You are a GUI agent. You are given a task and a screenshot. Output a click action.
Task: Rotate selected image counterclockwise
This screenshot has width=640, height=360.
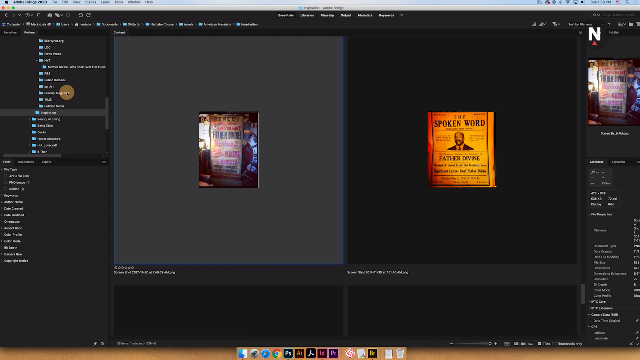[81, 15]
